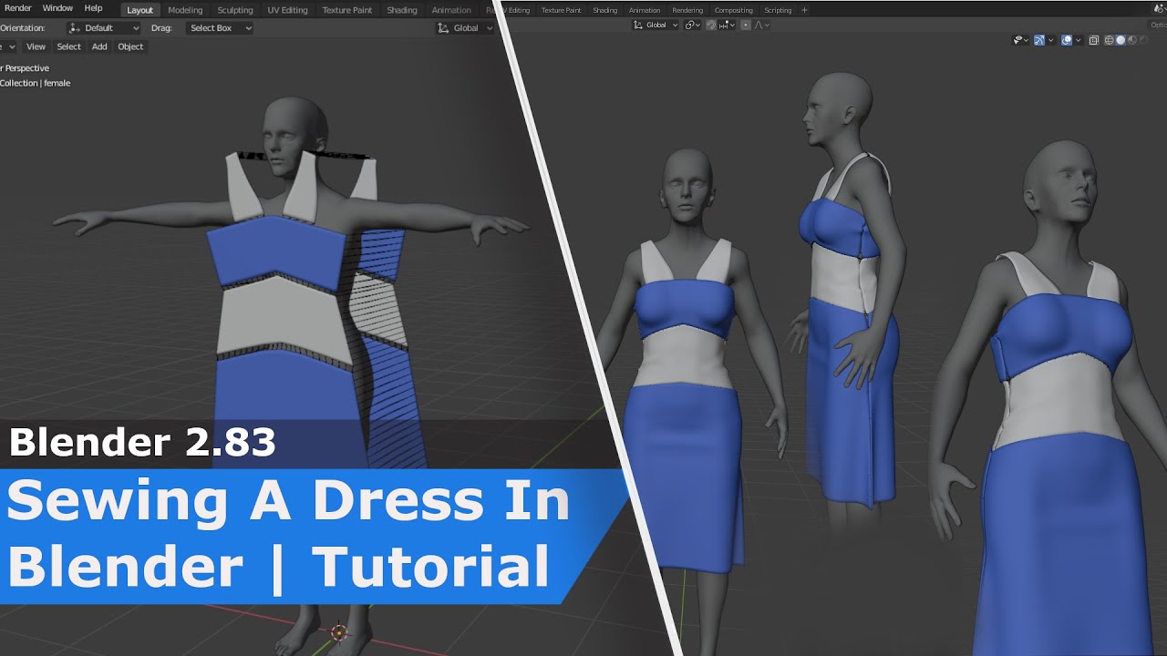Open Shading tab in right screenshot
Image resolution: width=1167 pixels, height=656 pixels.
click(x=604, y=10)
